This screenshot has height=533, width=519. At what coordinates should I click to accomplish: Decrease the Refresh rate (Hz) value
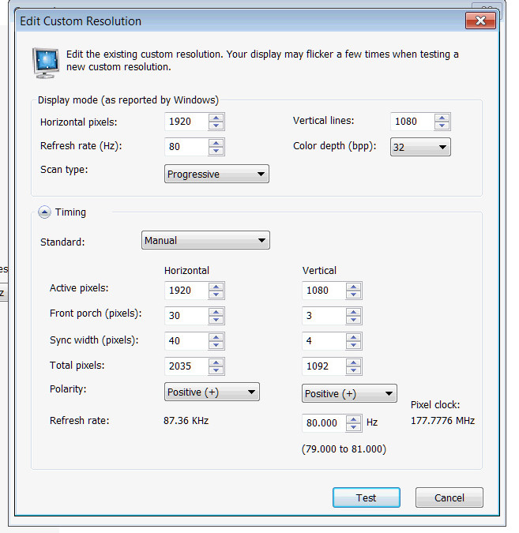point(216,151)
